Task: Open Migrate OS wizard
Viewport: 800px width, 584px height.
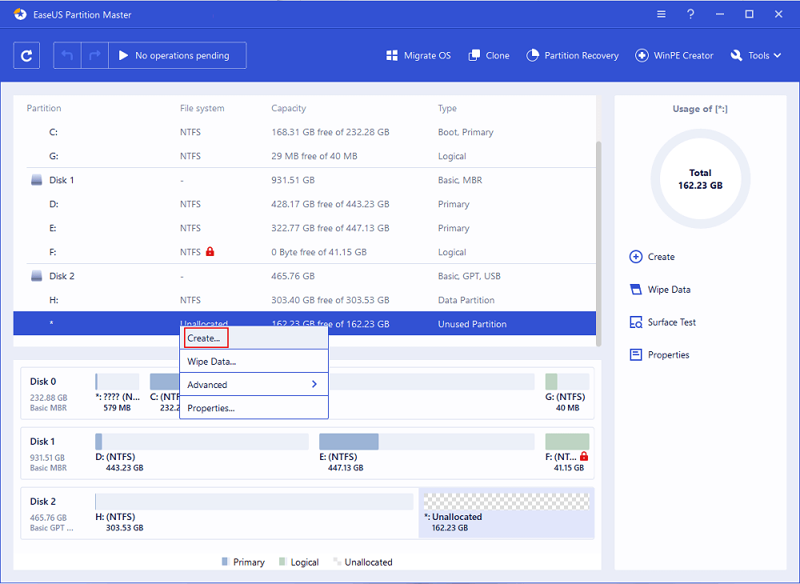Action: [x=418, y=55]
